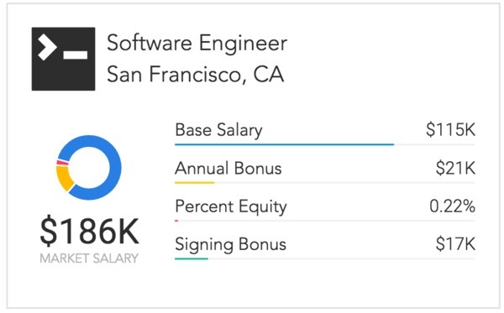
Task: Click the $17K signing bonus value
Action: tap(455, 244)
